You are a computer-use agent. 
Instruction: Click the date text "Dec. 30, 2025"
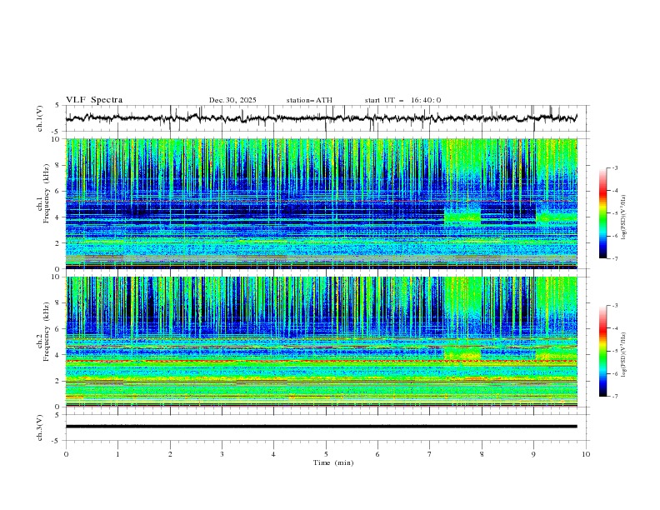click(x=232, y=100)
